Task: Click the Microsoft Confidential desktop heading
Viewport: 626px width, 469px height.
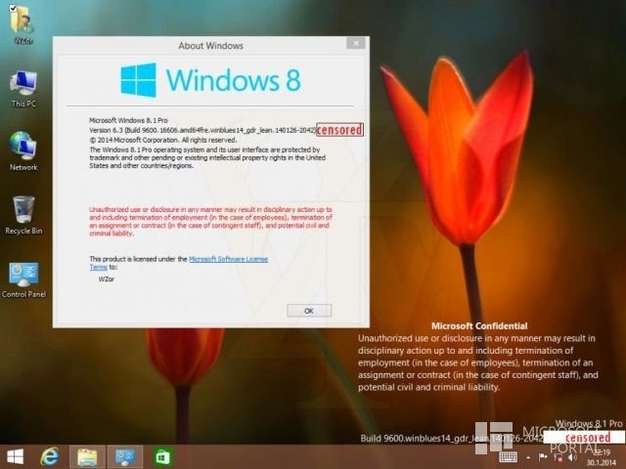Action: click(479, 325)
